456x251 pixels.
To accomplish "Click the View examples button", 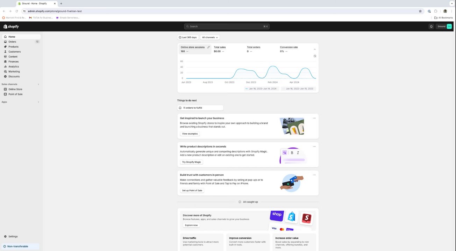I will [190, 134].
